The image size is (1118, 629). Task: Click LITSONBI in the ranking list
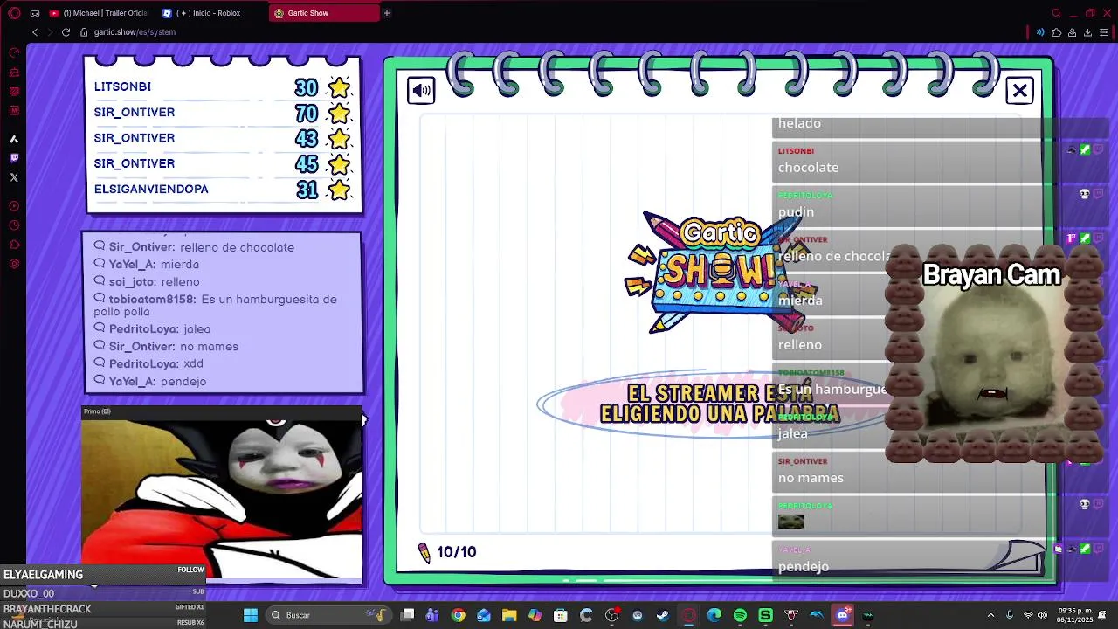coord(122,86)
